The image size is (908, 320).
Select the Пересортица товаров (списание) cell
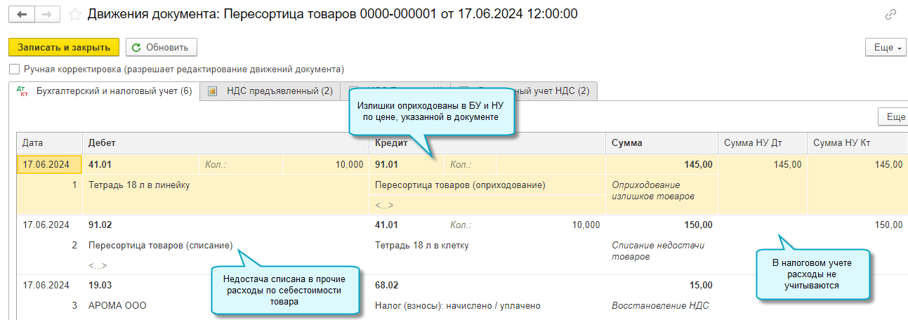(x=161, y=246)
